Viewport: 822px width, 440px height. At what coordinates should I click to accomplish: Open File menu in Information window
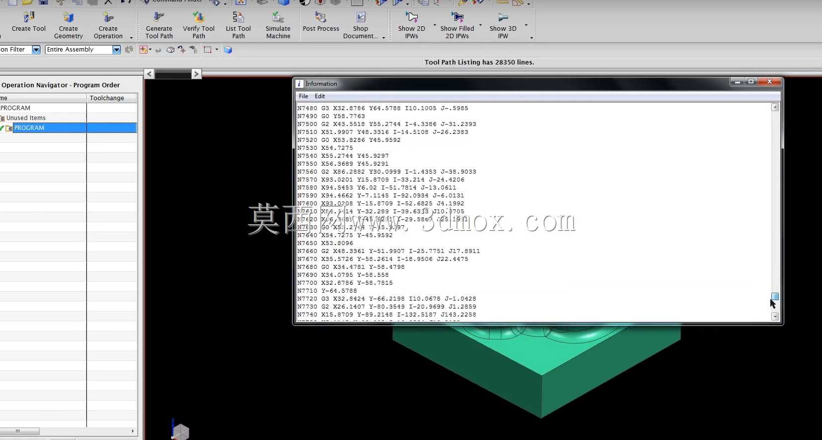(303, 96)
